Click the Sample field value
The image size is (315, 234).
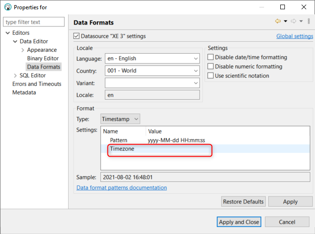(x=205, y=177)
